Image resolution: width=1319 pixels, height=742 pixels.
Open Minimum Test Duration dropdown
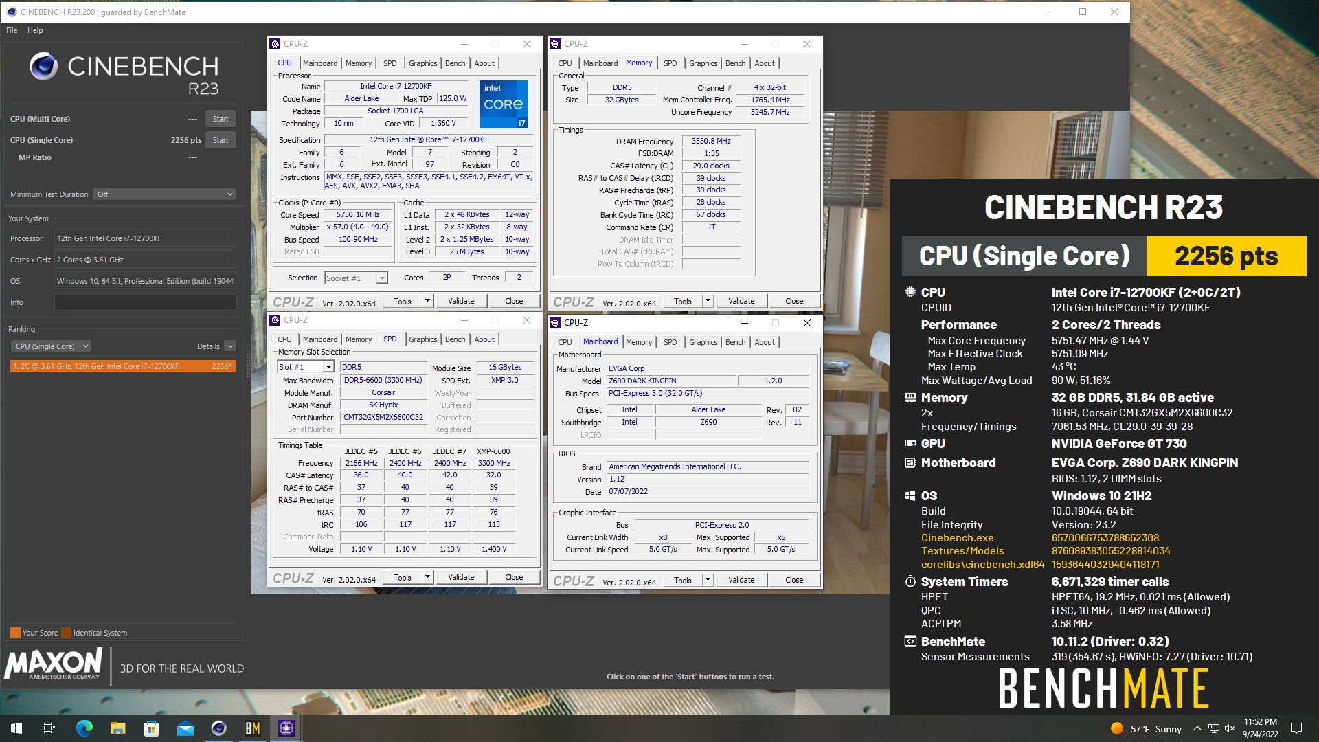tap(165, 194)
